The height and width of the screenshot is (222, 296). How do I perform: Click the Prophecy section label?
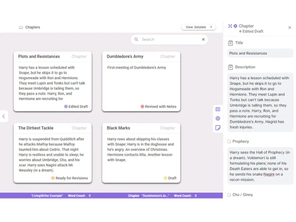pos(240,141)
